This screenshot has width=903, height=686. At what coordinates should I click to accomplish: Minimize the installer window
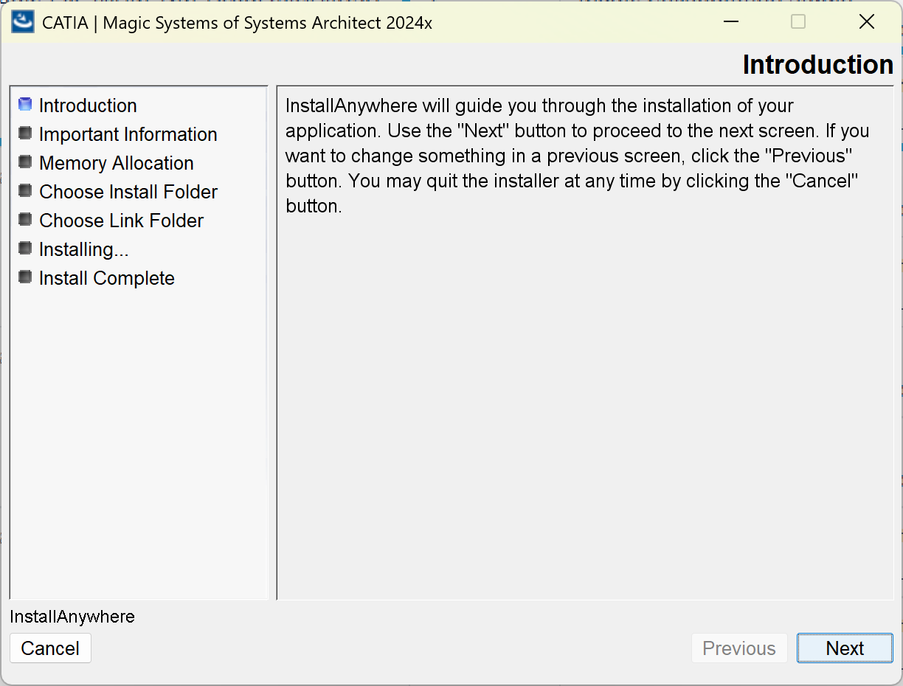pos(731,22)
